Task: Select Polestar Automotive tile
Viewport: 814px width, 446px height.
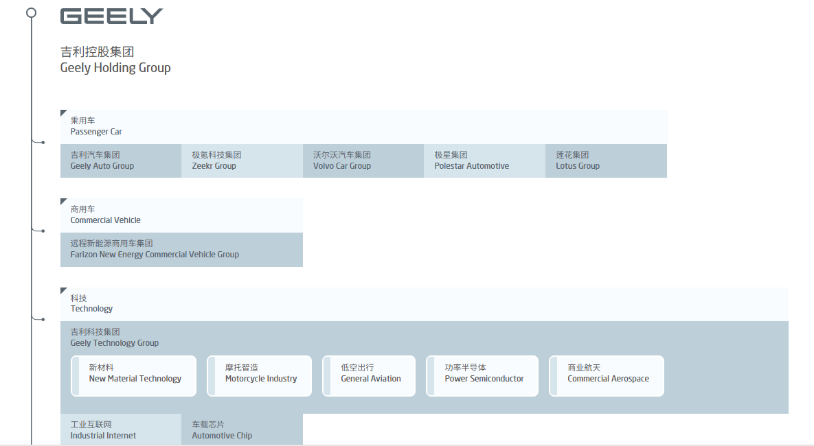Action: pos(484,161)
